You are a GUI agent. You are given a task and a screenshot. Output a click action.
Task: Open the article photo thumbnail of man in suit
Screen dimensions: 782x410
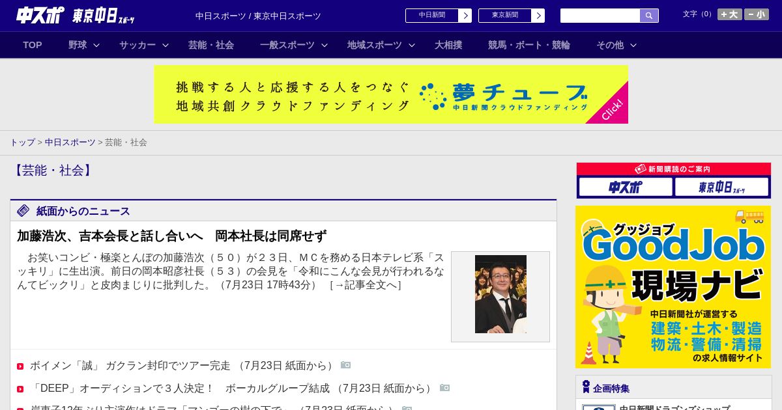[500, 294]
